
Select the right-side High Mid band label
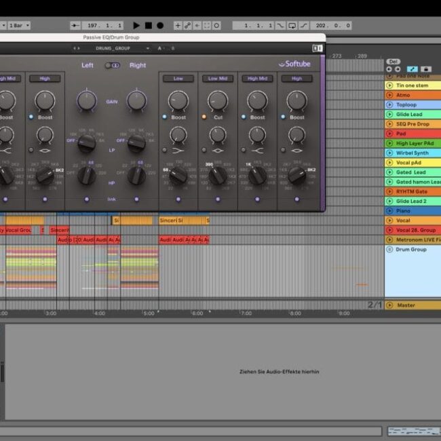coord(257,79)
